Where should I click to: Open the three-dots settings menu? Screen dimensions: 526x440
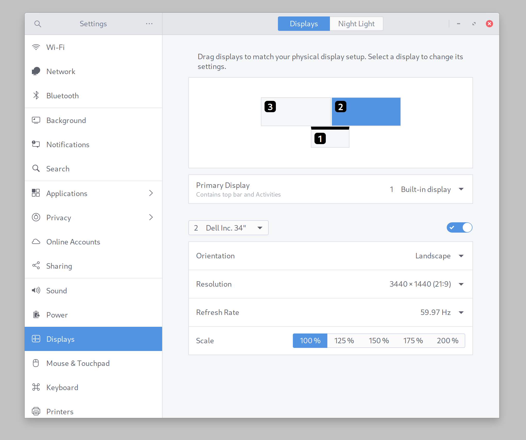coord(149,24)
